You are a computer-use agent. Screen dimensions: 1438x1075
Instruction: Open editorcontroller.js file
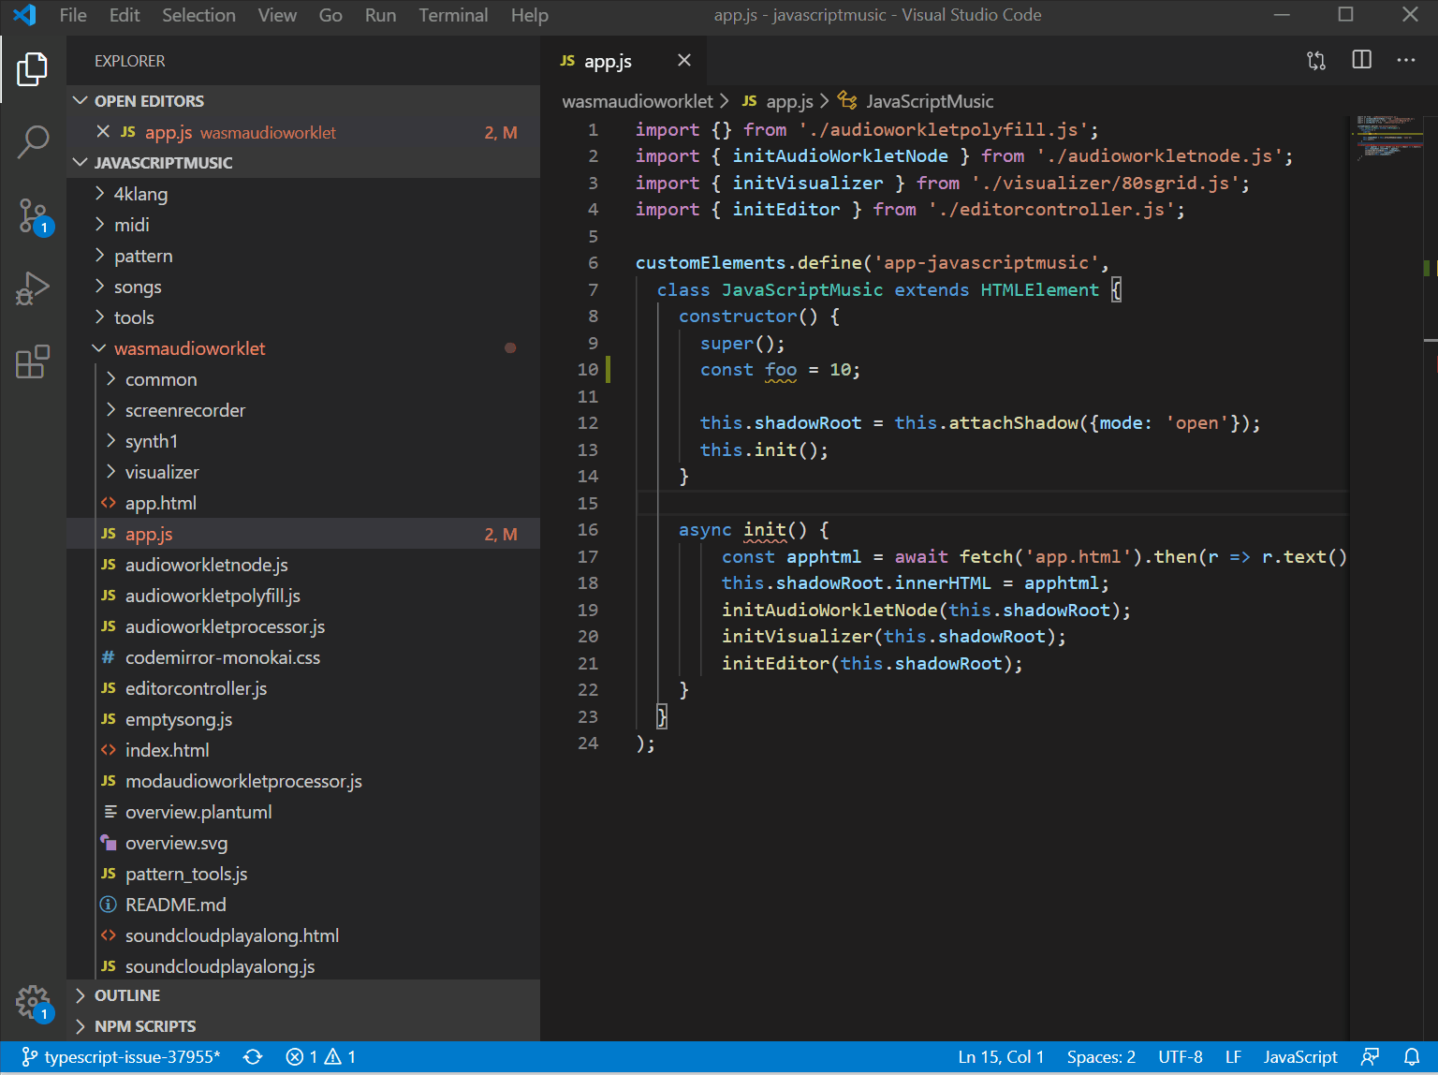[x=303, y=688]
